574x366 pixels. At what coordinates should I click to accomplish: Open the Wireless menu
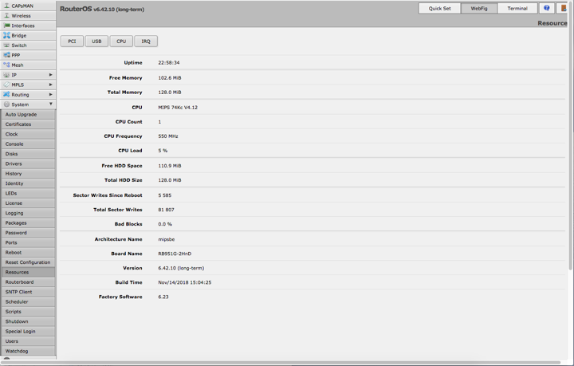tap(28, 16)
